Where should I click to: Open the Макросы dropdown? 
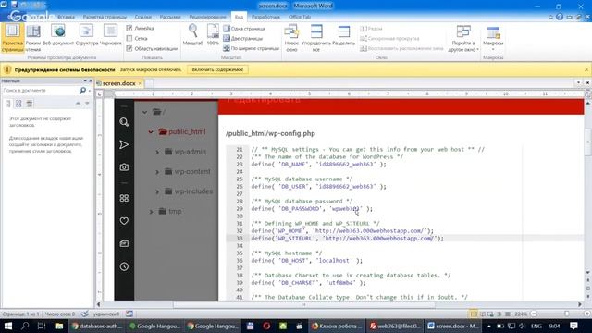[x=493, y=38]
